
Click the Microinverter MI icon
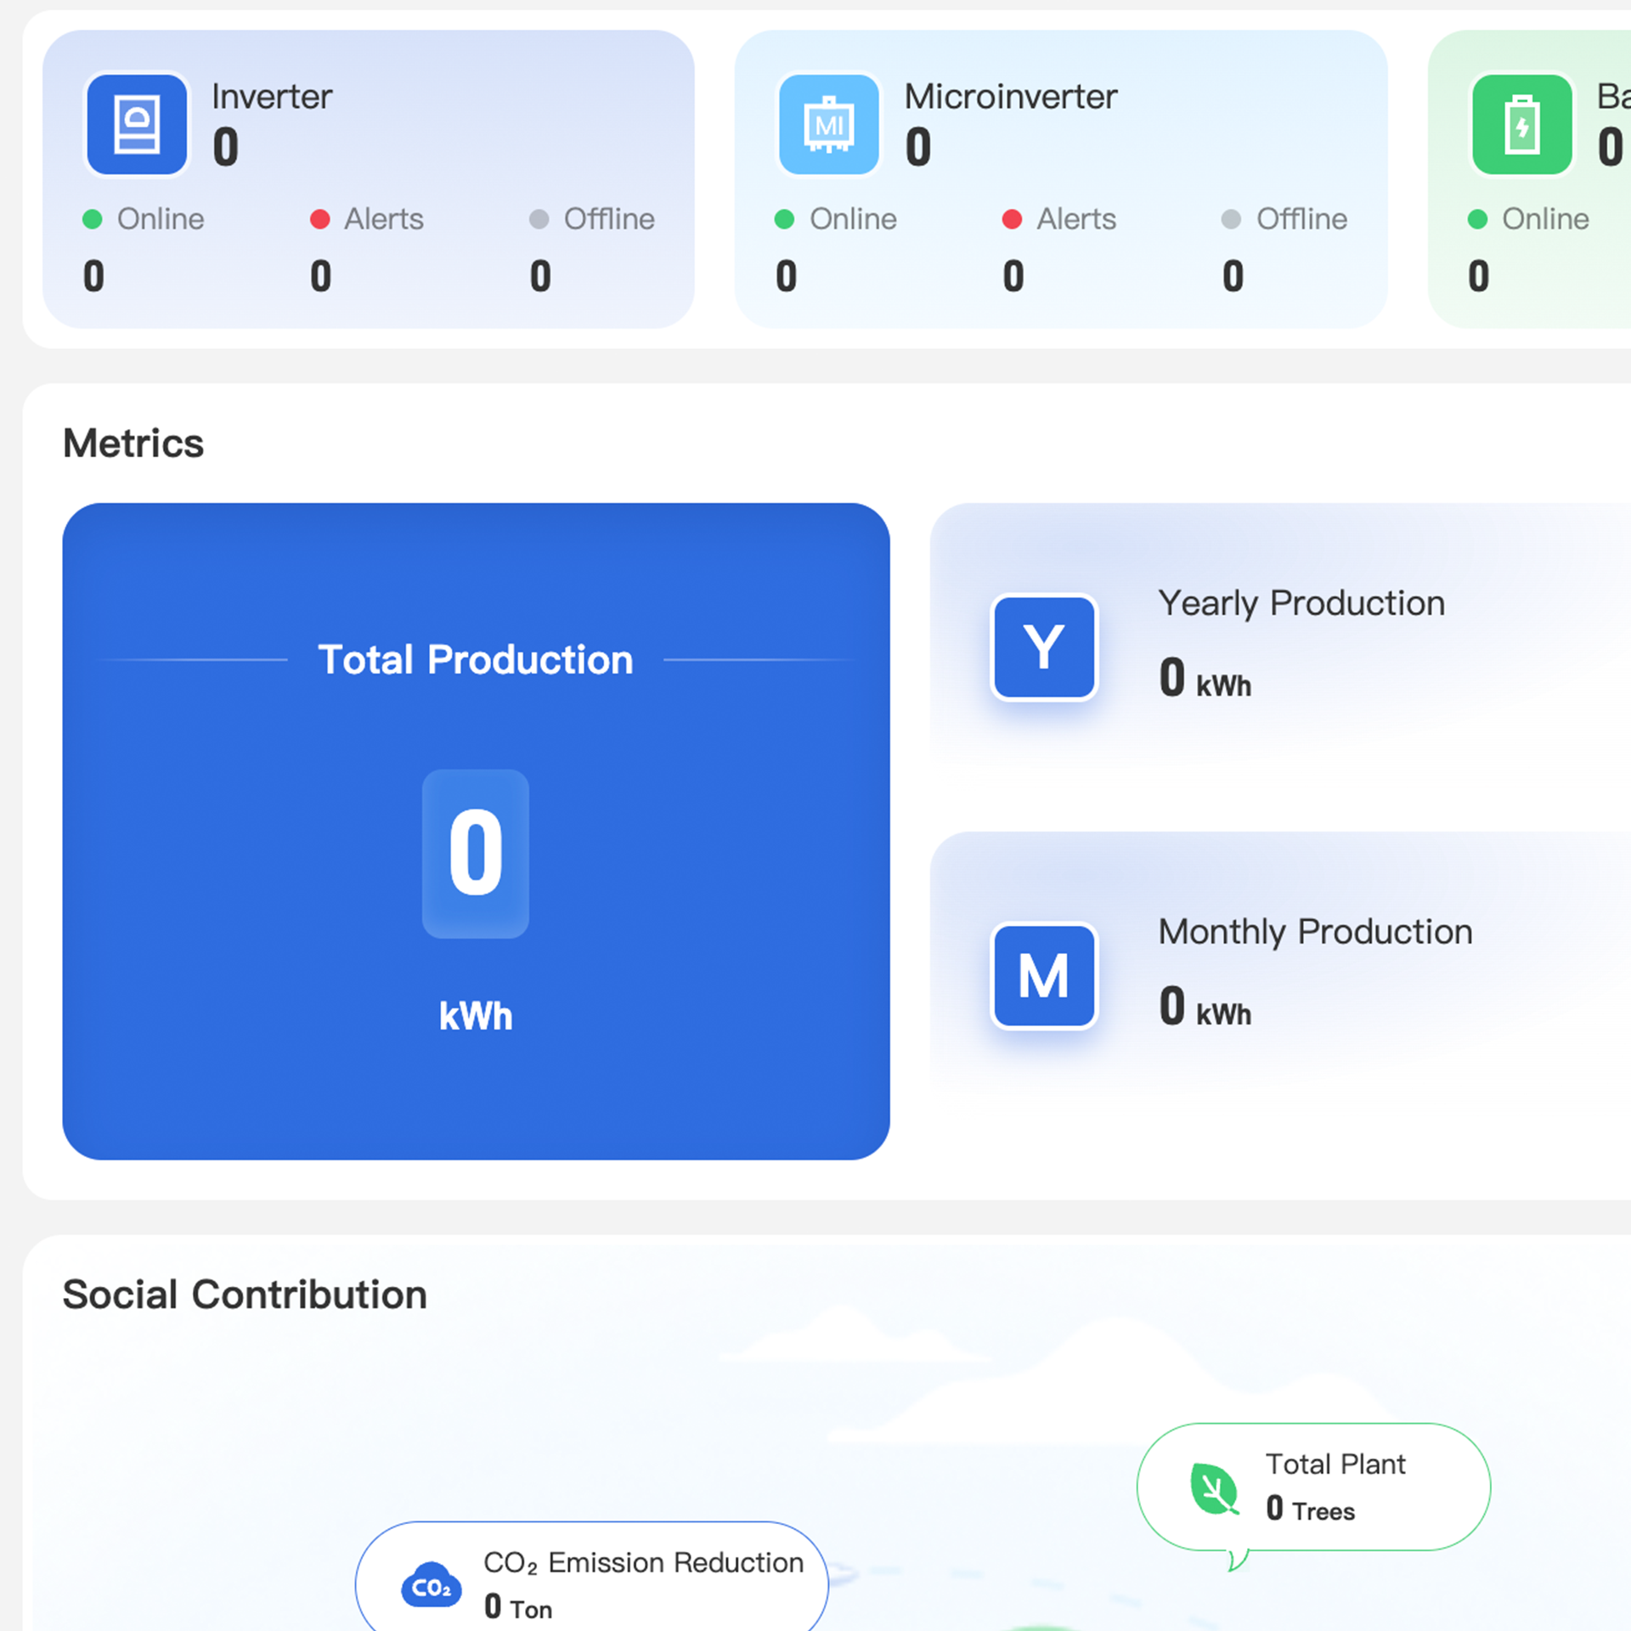(x=828, y=125)
